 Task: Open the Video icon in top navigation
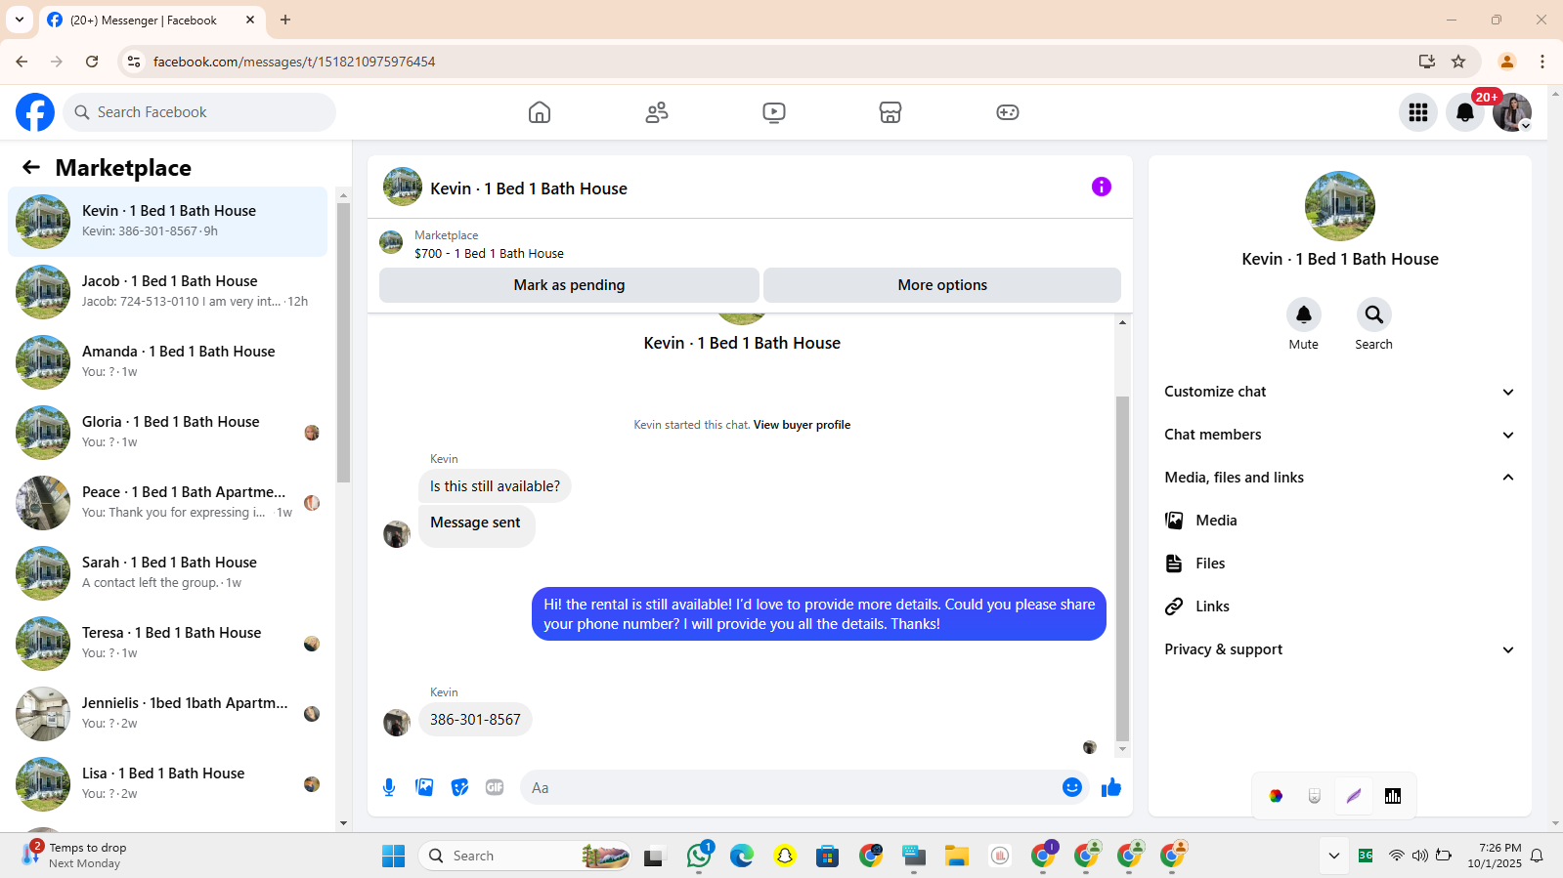(774, 112)
